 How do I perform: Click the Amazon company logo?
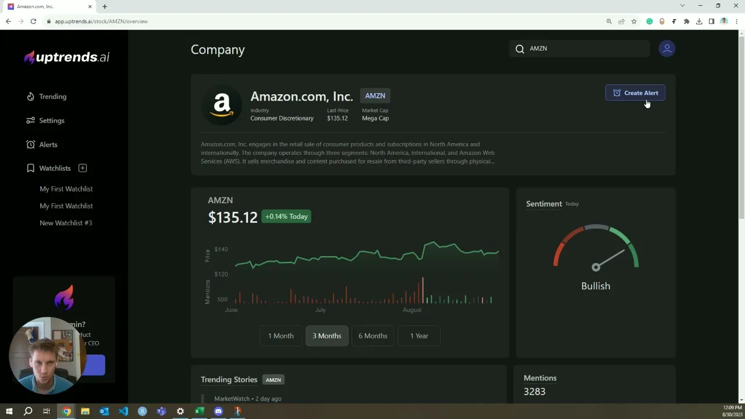tap(222, 105)
